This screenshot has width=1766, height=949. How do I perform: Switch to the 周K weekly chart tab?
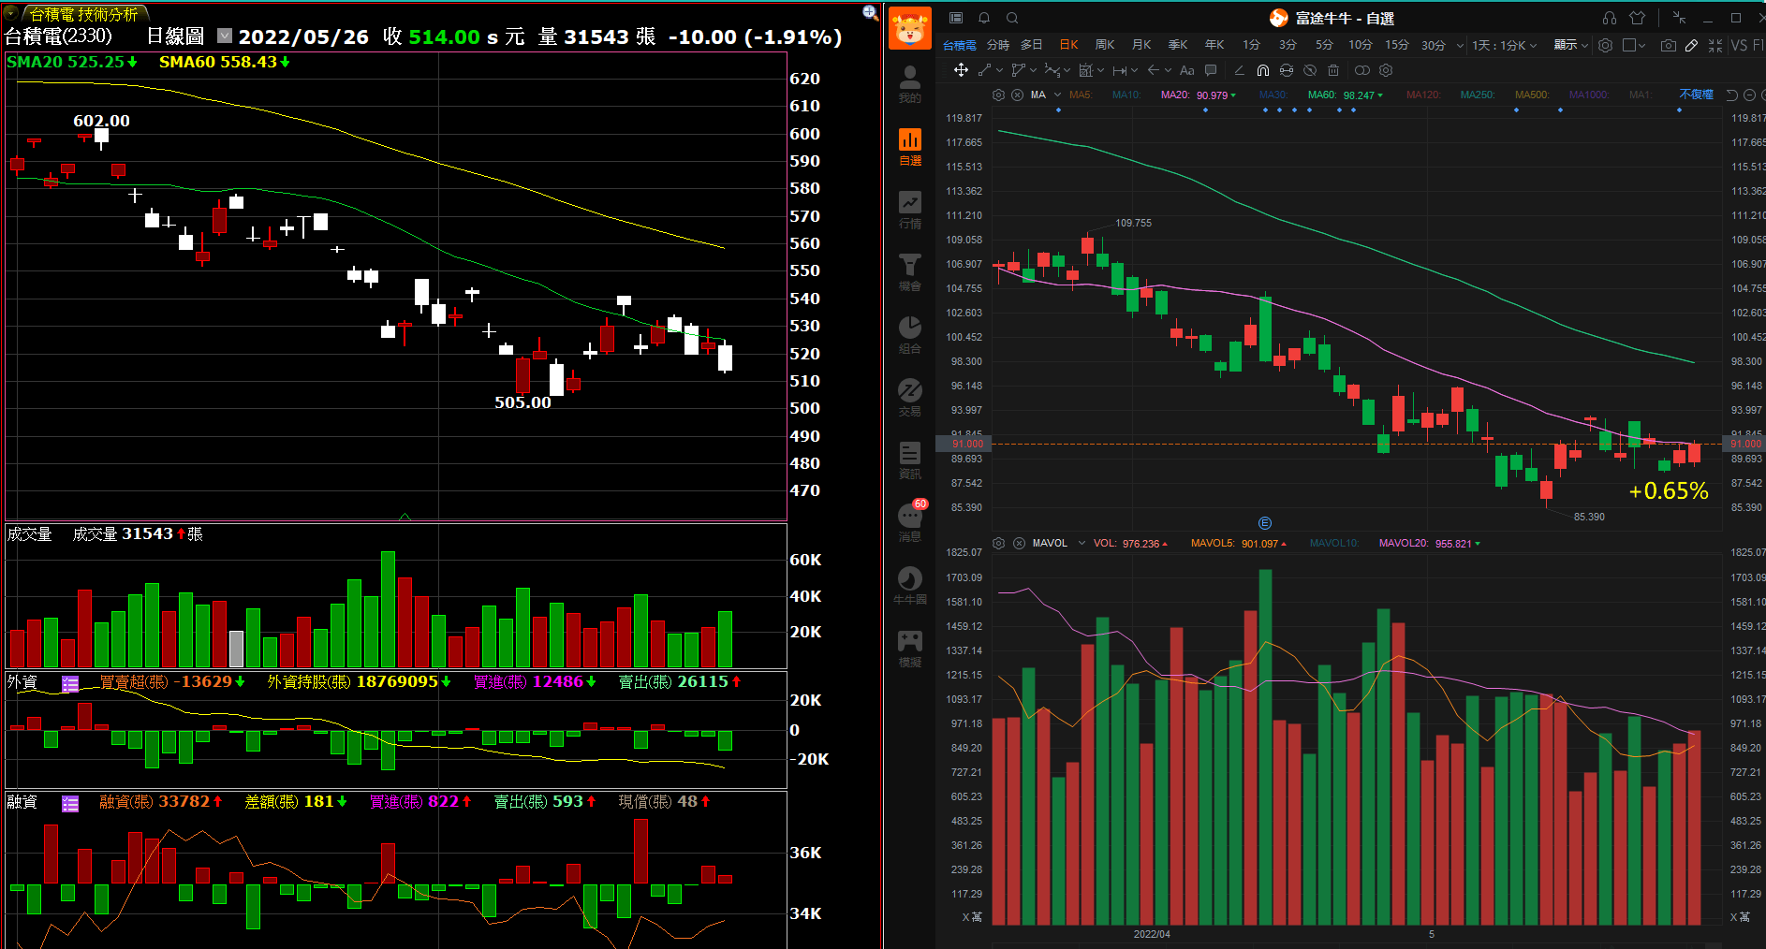[1105, 45]
